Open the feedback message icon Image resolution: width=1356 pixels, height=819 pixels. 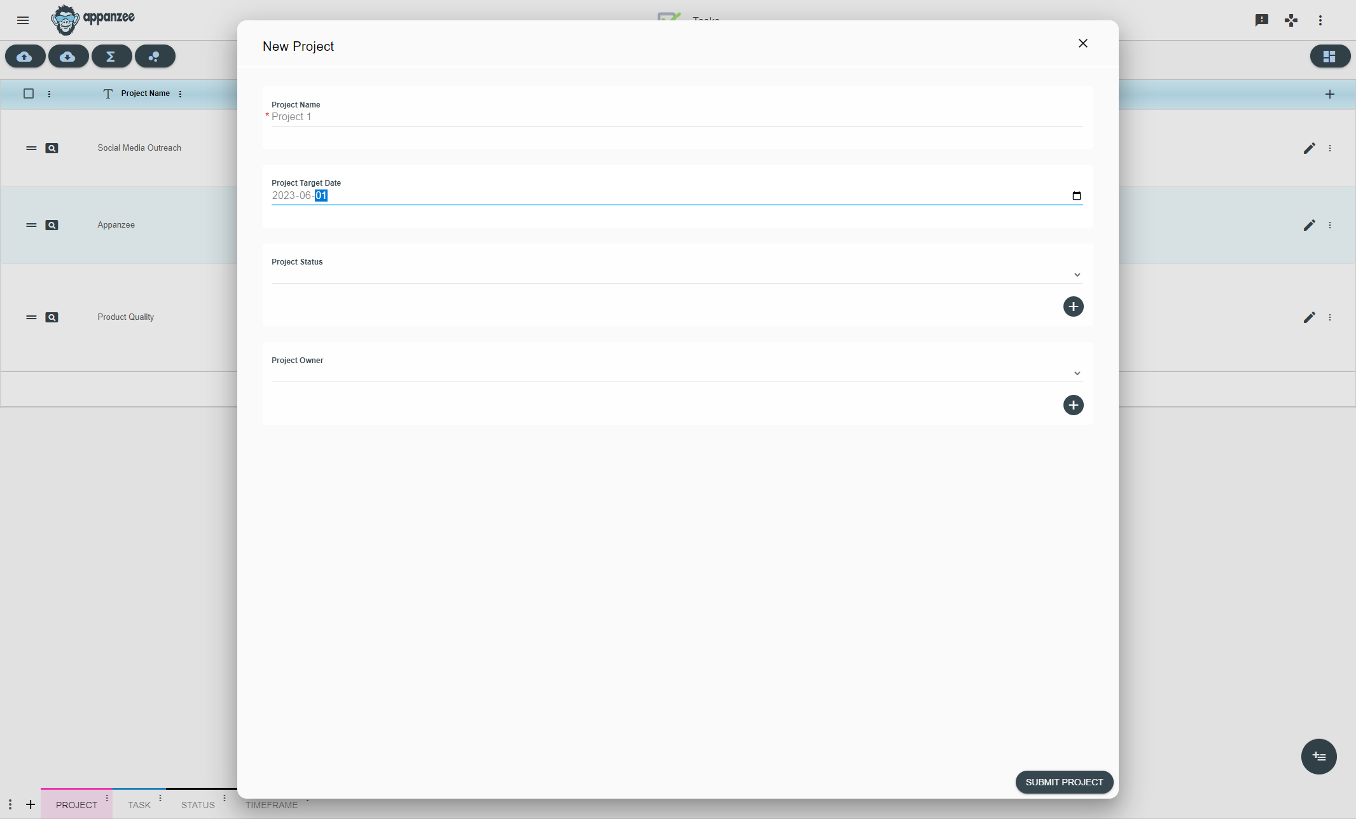(1262, 20)
